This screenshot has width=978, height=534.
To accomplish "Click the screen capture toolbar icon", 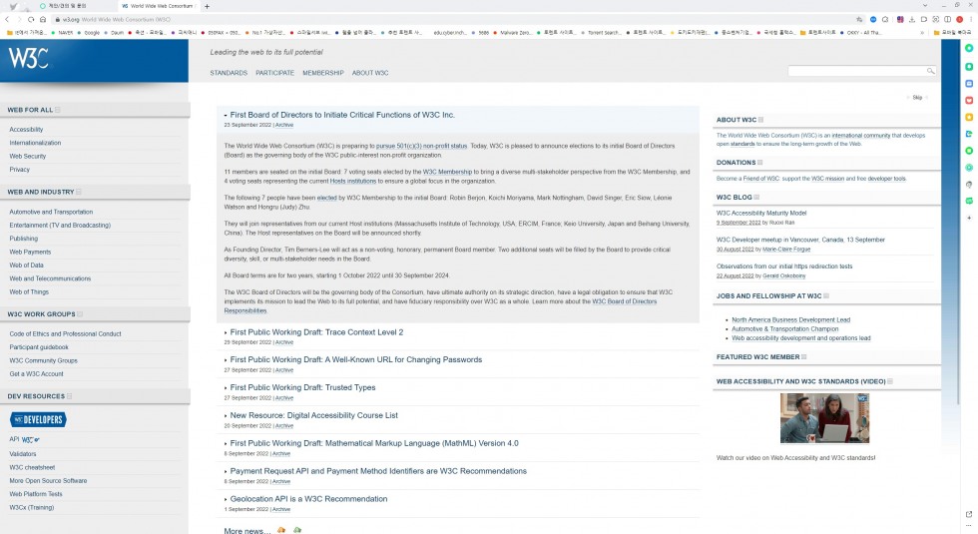I will tap(936, 19).
